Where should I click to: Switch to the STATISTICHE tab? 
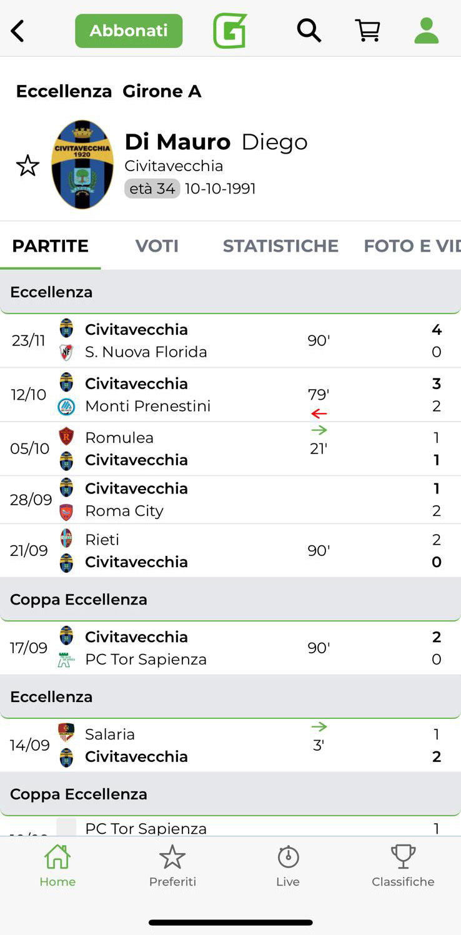[x=280, y=246]
